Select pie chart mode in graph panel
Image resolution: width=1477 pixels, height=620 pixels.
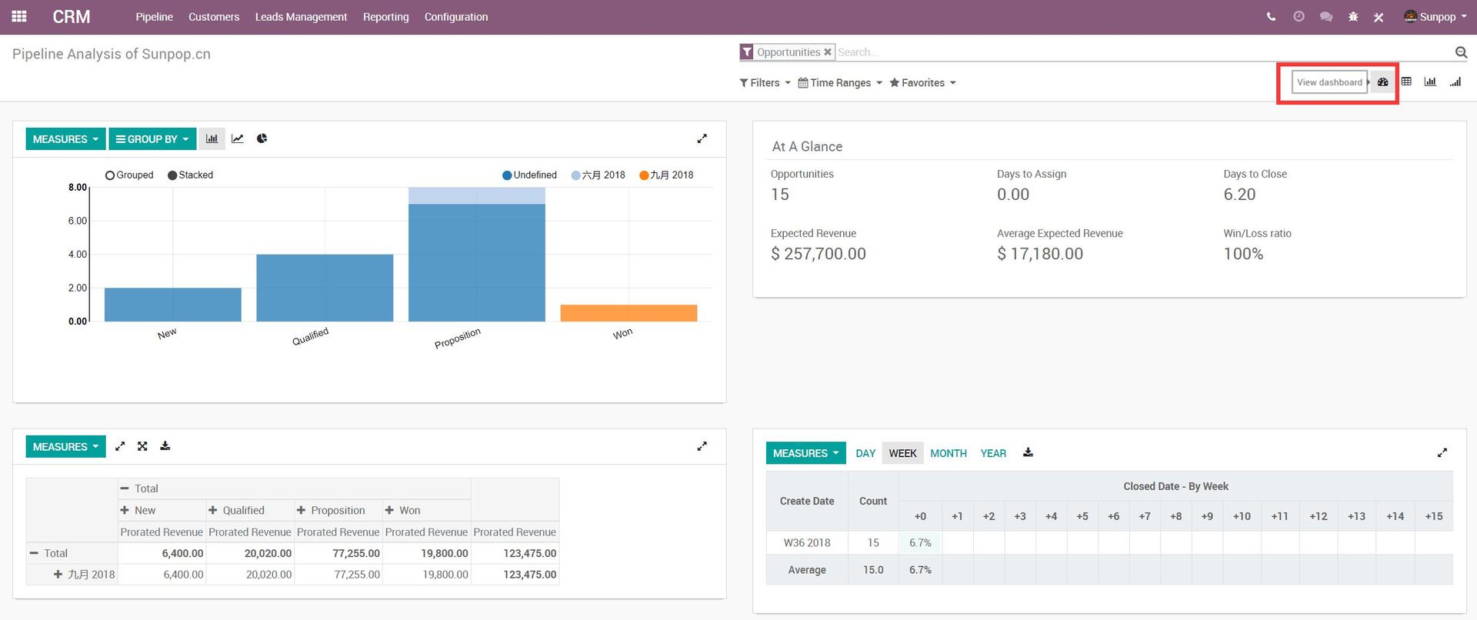tap(262, 138)
